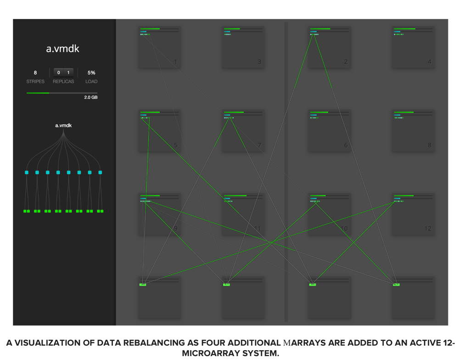This screenshot has width=459, height=363.
Task: Click the STRIPES label
Action: [35, 81]
